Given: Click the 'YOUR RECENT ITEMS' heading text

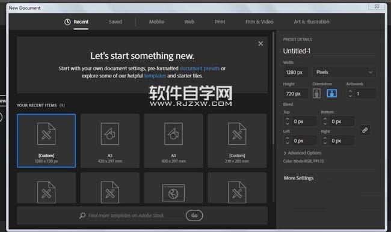Looking at the screenshot, I should (x=37, y=105).
